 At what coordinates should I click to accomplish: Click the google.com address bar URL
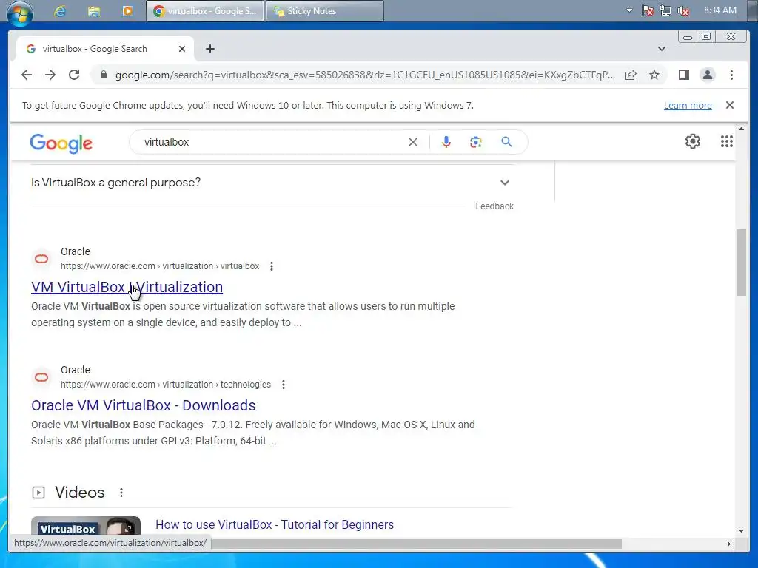click(365, 75)
